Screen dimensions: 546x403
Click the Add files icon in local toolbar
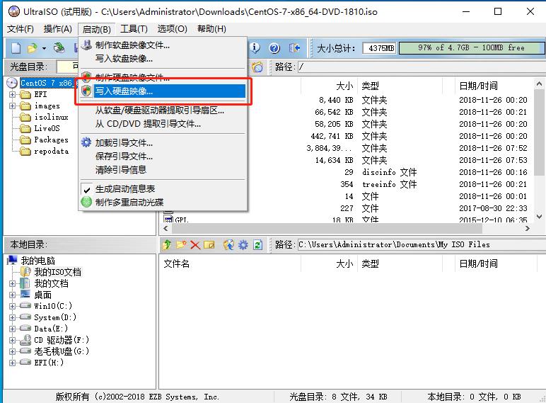coord(228,245)
